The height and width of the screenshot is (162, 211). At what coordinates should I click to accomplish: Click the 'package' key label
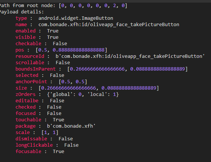[x=25, y=126]
